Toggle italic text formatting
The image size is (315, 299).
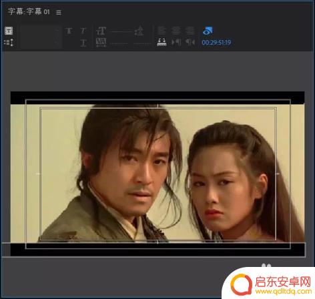tap(83, 31)
